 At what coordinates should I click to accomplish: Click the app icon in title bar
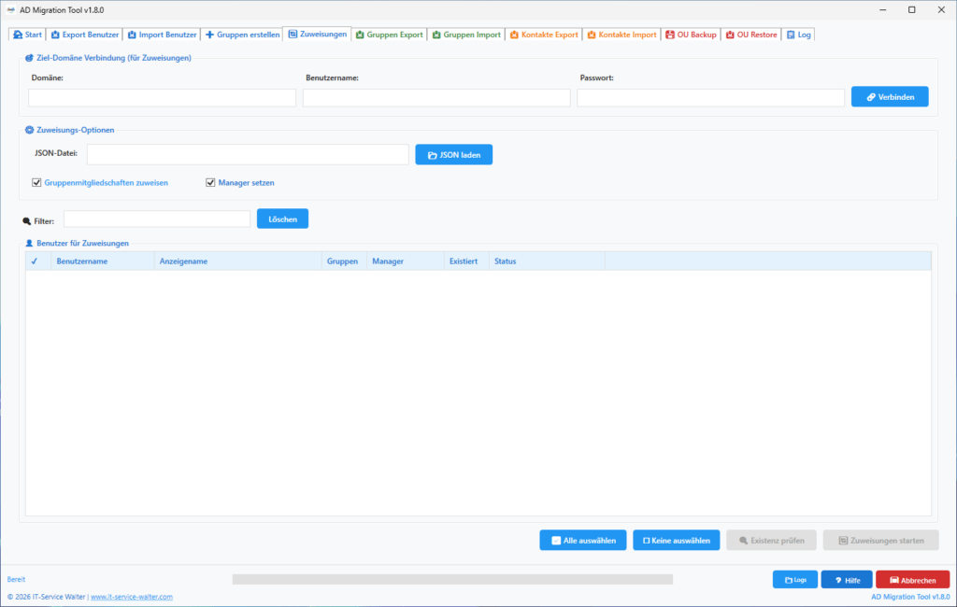(x=10, y=9)
